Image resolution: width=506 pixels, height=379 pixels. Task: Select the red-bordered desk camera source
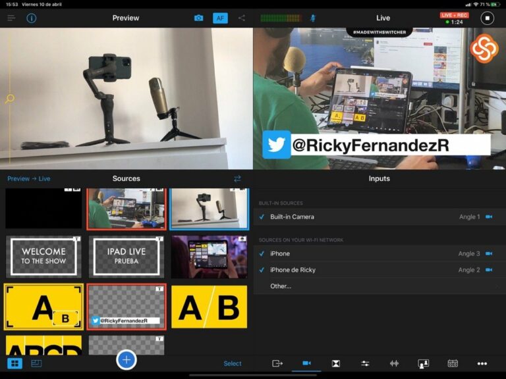pos(126,209)
